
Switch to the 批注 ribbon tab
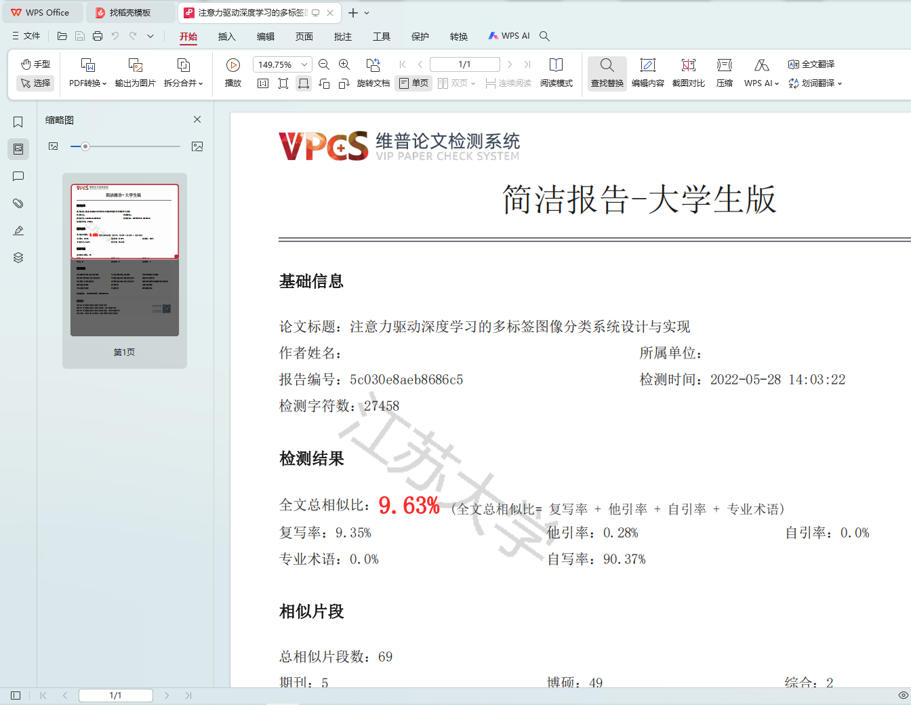pyautogui.click(x=343, y=37)
